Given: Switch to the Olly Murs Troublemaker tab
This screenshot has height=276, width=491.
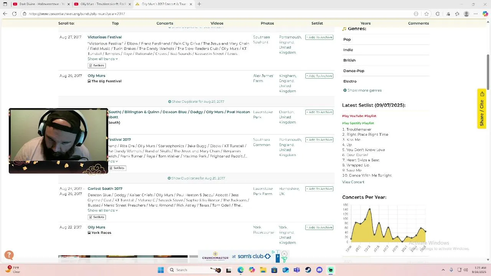Looking at the screenshot, I should click(102, 4).
